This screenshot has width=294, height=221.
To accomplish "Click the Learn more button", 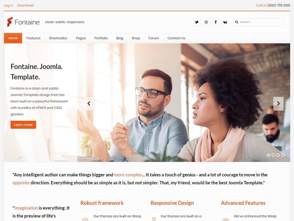I will pos(23,125).
